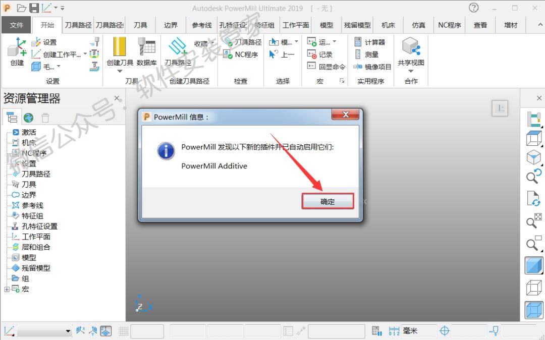545x340 pixels.
Task: Click the 共享视图 shared view icon
Action: click(411, 51)
